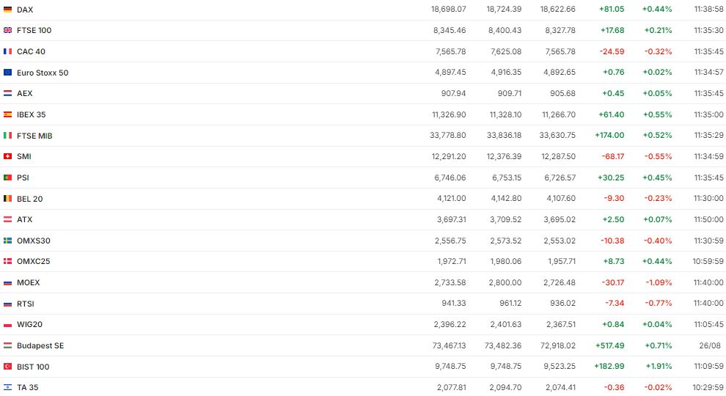Open the DAX index link
The height and width of the screenshot is (396, 726).
coord(25,10)
